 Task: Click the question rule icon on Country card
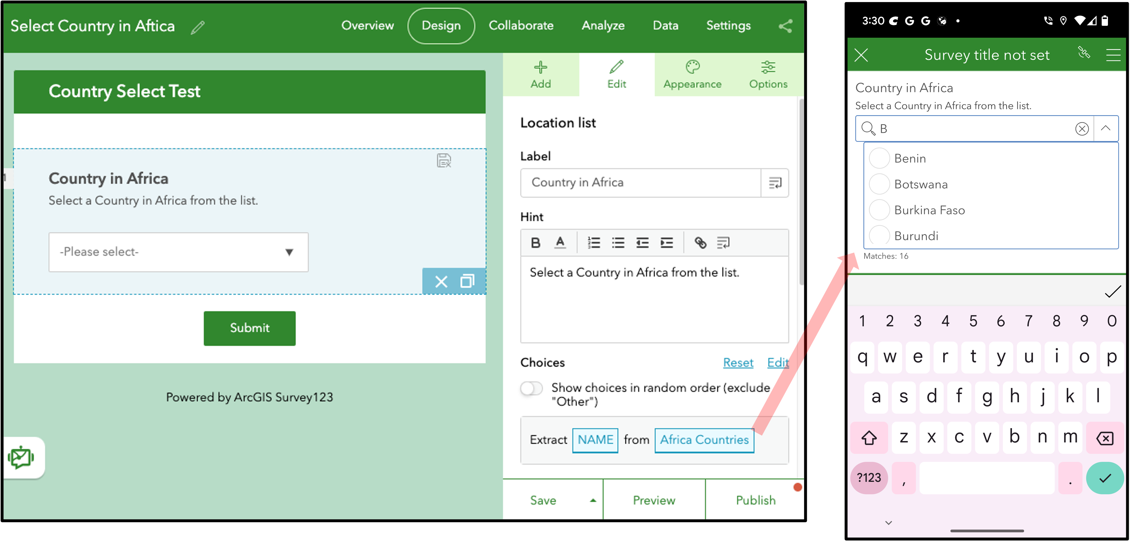click(444, 161)
